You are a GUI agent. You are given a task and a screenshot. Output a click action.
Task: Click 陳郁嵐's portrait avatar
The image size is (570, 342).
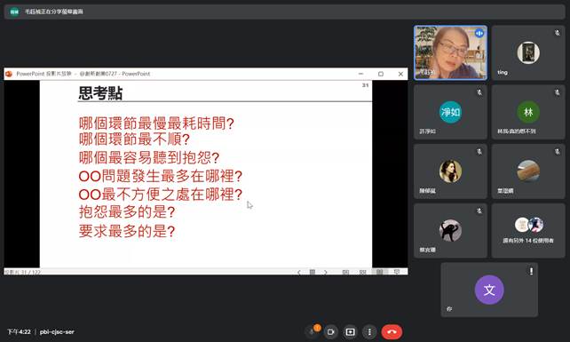pos(450,171)
